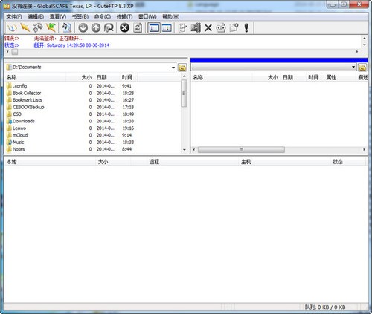Click the download down-arrow toolbar icon

tap(83, 27)
